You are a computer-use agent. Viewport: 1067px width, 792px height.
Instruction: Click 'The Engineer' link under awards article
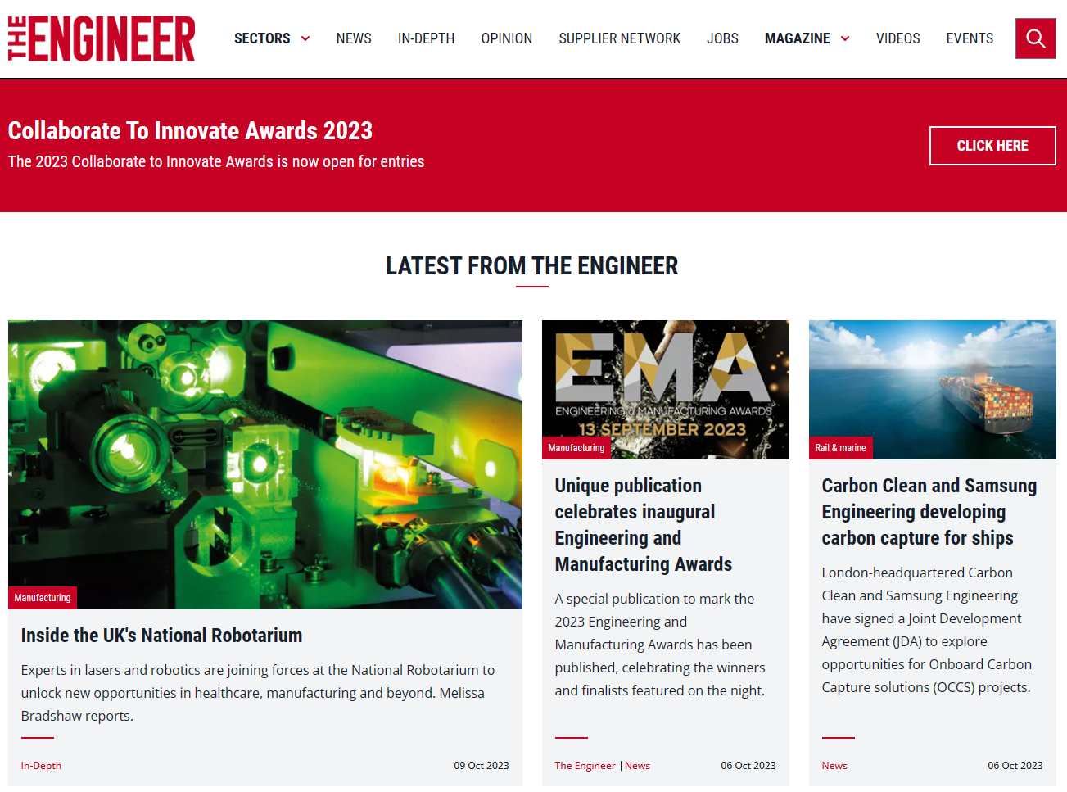coord(585,766)
